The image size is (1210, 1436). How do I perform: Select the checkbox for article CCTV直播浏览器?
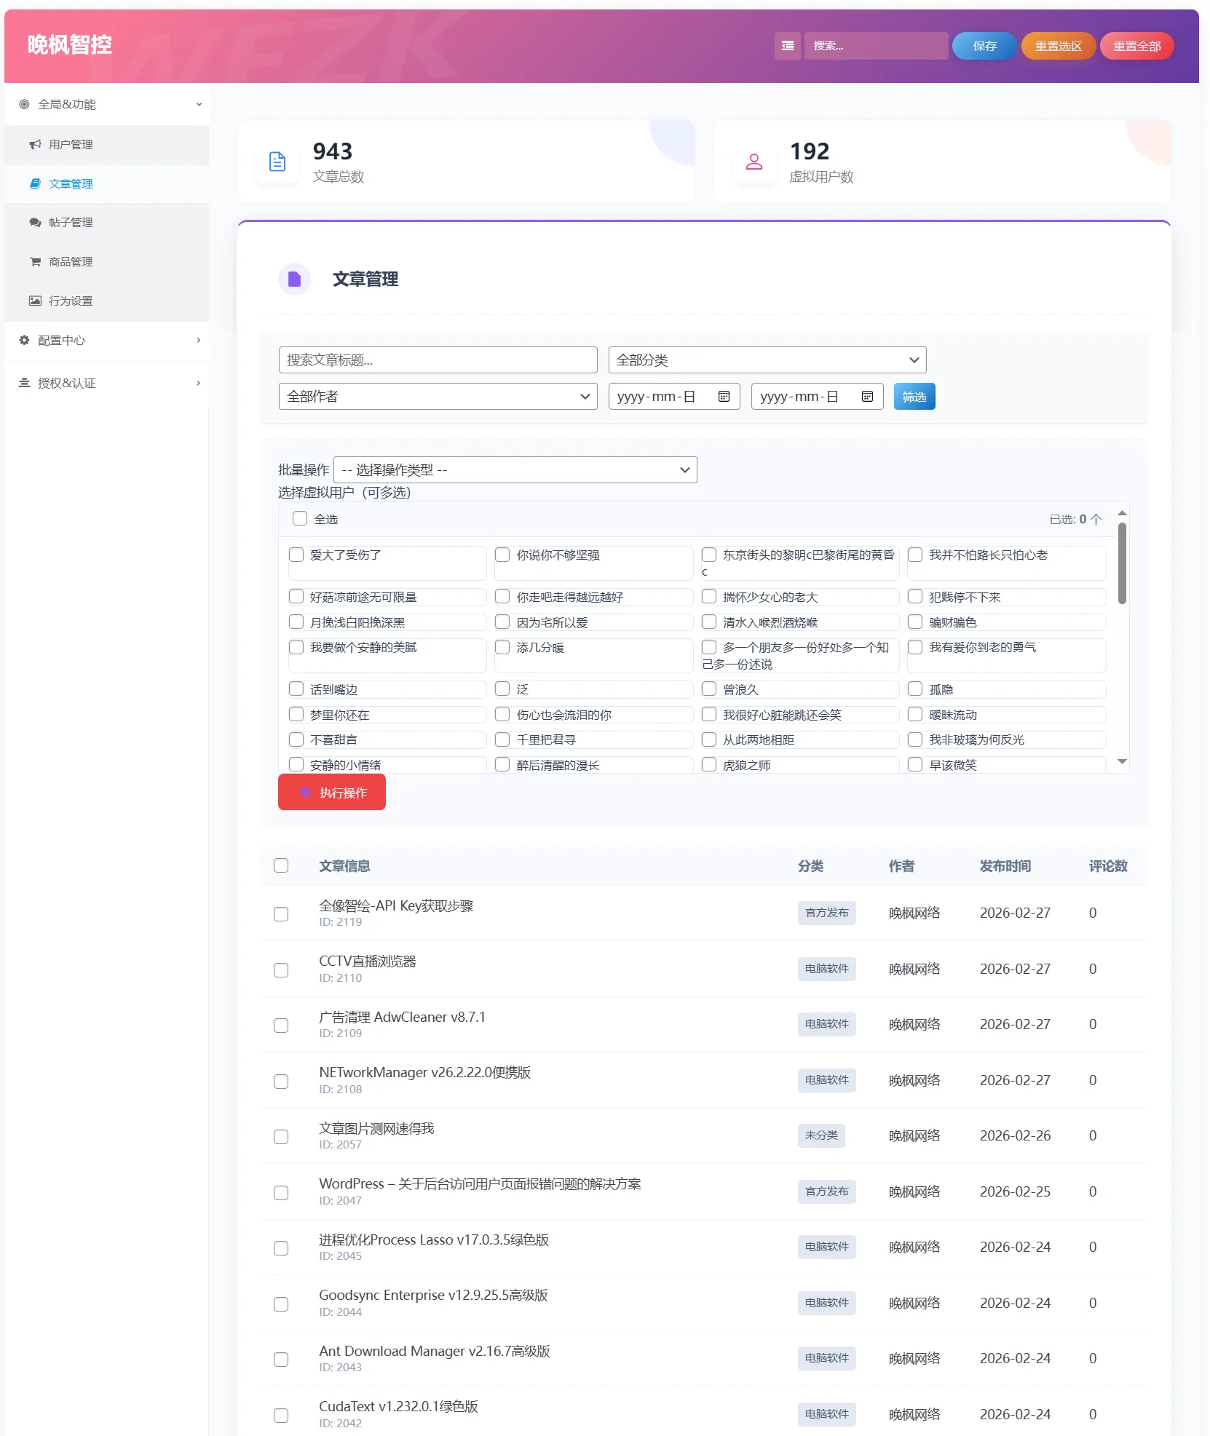[x=282, y=970]
